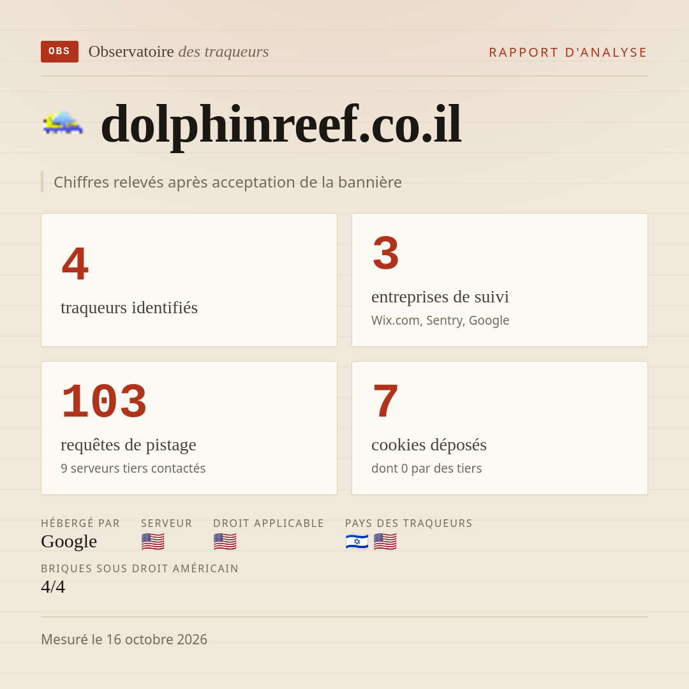Viewport: 689px width, 689px height.
Task: Click the 'entreprises de suivi' label
Action: click(440, 297)
